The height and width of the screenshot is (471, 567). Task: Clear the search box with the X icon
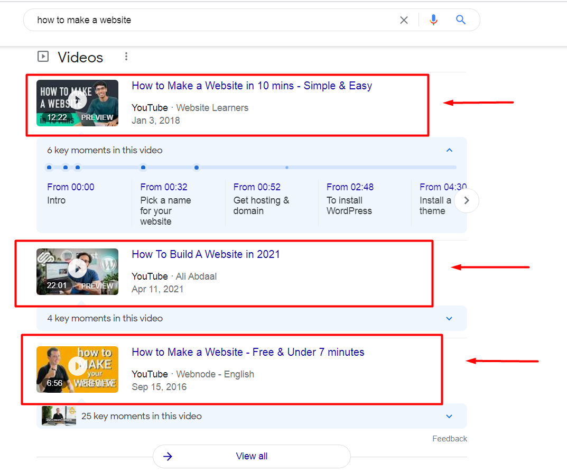click(x=404, y=20)
